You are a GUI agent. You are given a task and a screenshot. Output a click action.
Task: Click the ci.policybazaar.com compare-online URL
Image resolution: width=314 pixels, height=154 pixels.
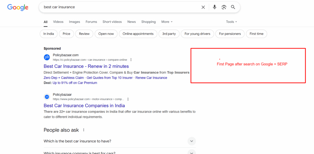90,60
